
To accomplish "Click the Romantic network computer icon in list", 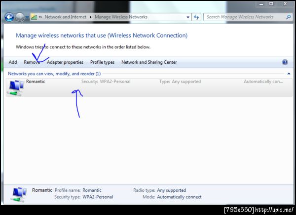I will click(15, 88).
